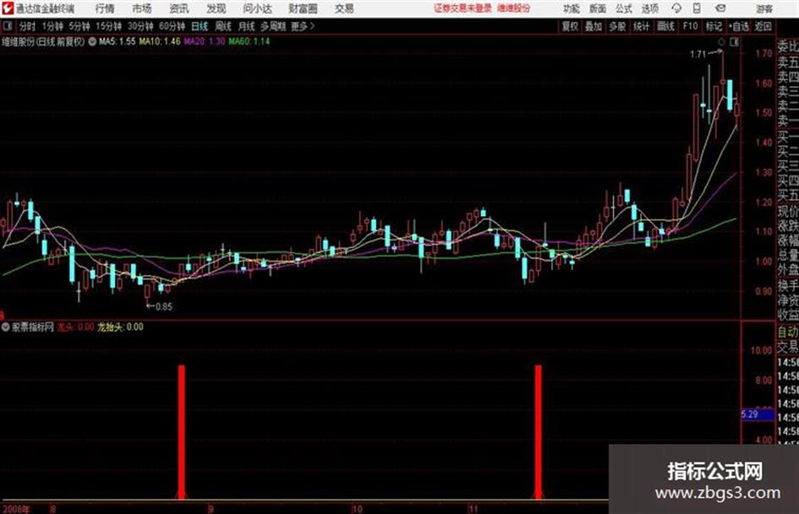Select the 月线 monthly period tab

247,26
